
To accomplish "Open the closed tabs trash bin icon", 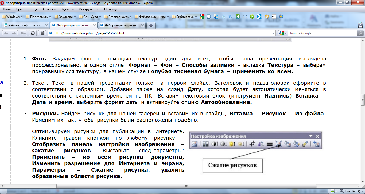I will pyautogui.click(x=360, y=25).
